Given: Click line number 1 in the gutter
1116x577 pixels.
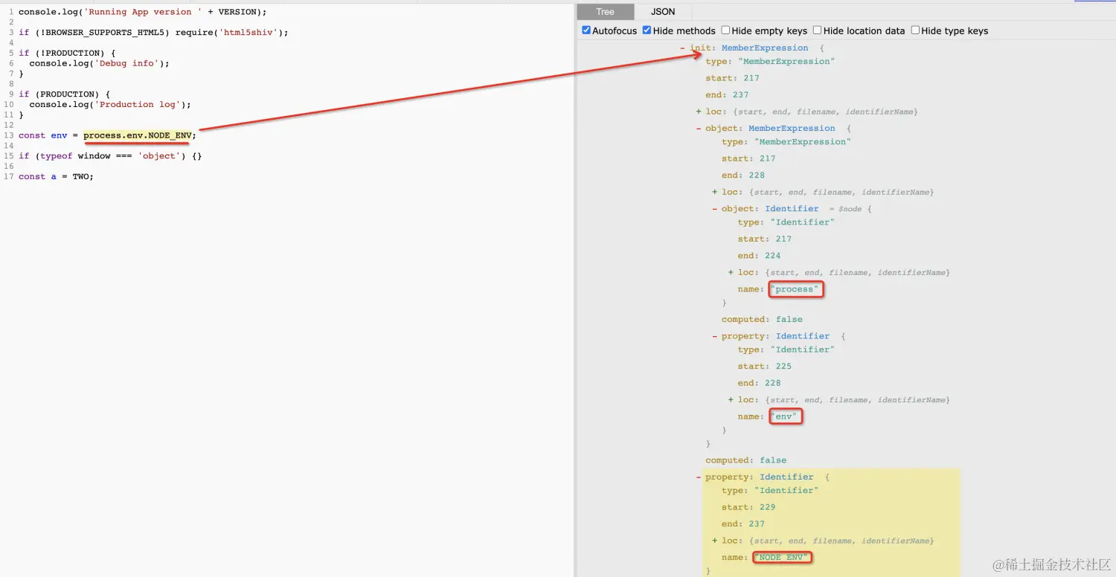Looking at the screenshot, I should (11, 12).
